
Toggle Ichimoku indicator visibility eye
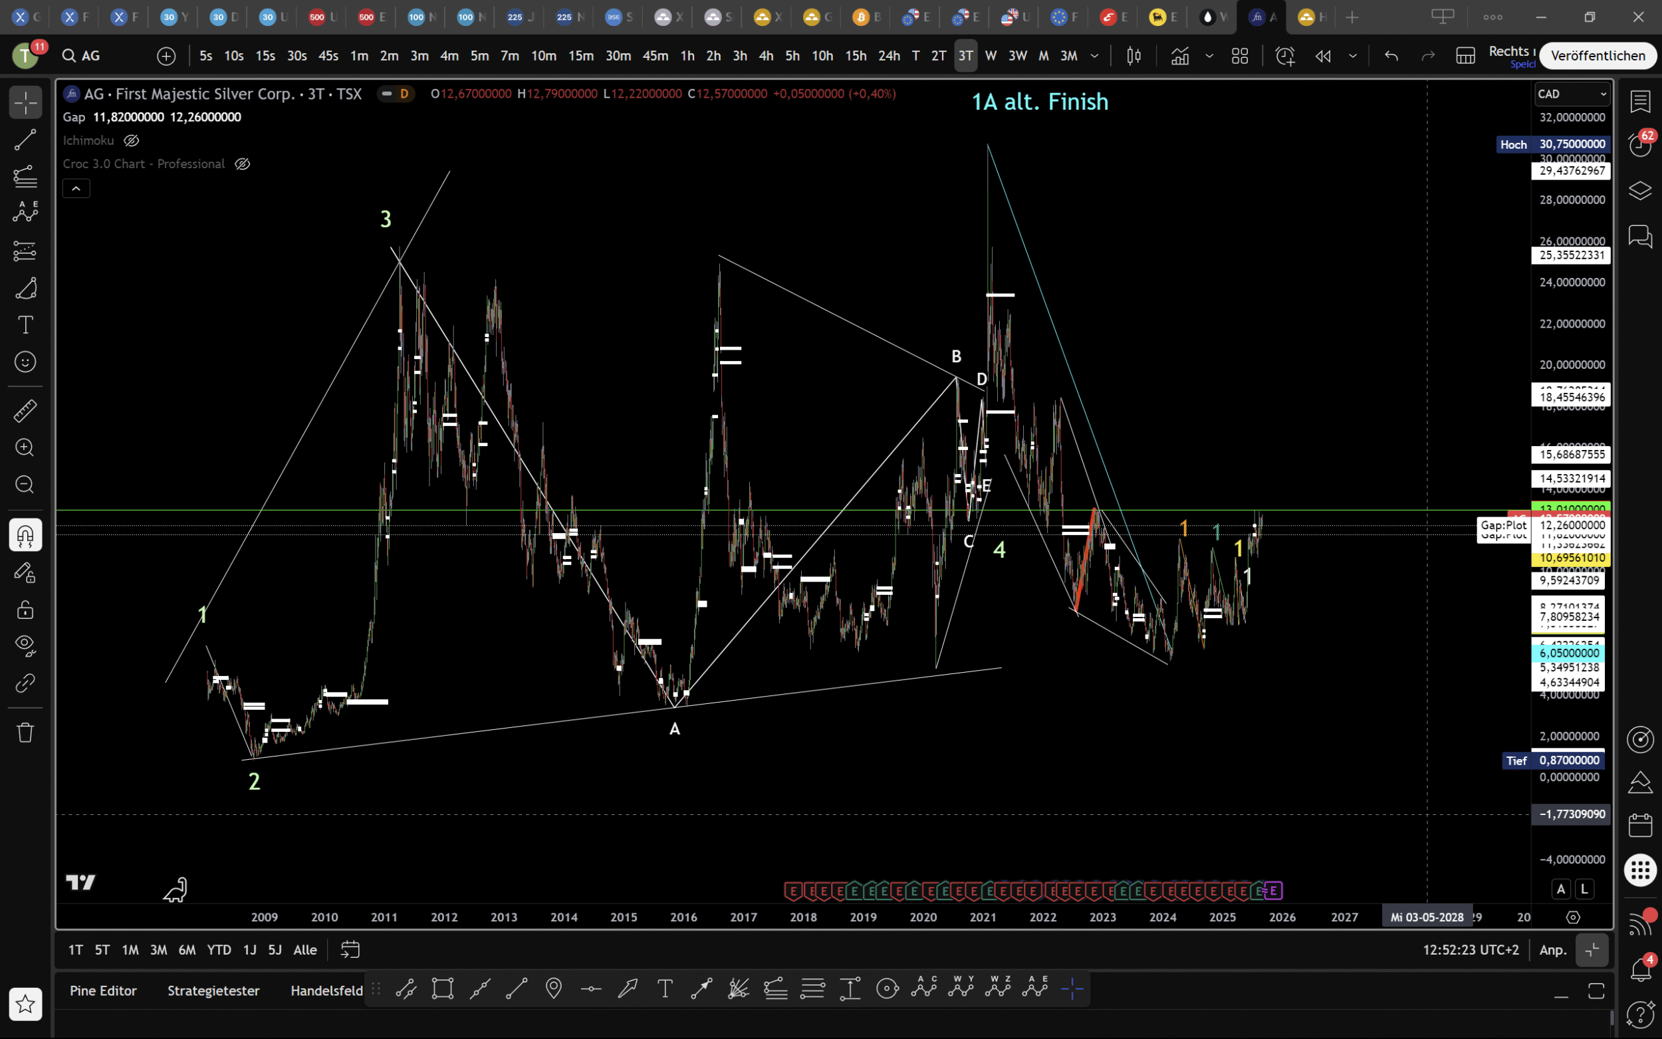(131, 141)
